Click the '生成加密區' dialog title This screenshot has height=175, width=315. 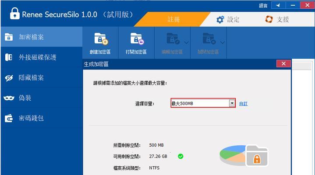click(96, 64)
